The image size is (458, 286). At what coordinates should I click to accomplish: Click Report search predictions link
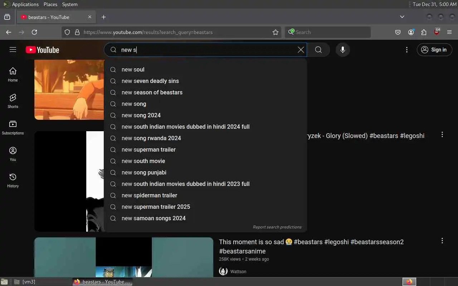click(277, 227)
